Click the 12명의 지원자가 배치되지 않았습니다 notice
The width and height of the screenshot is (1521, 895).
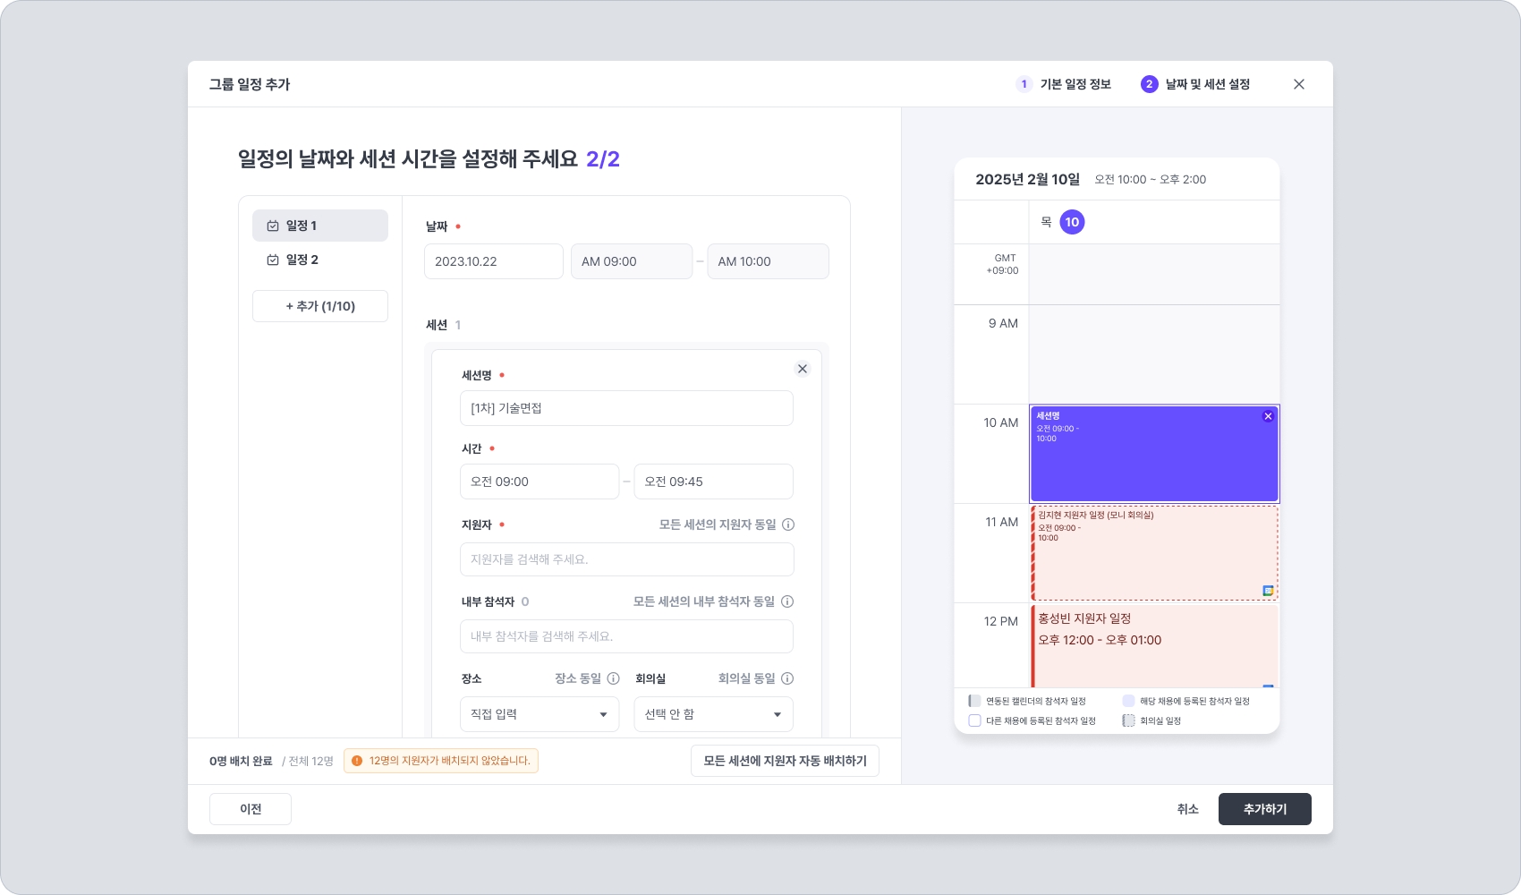pos(441,761)
